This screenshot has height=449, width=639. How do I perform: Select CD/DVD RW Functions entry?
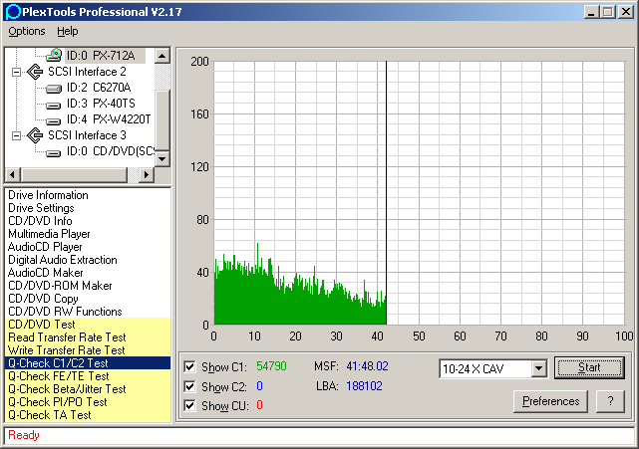point(88,312)
